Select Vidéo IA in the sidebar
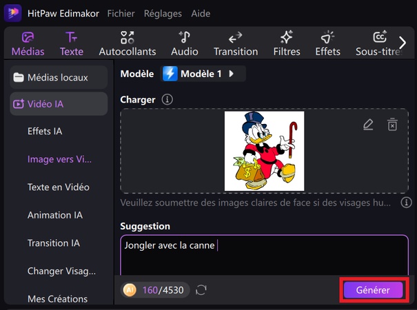Image resolution: width=417 pixels, height=310 pixels. (59, 104)
